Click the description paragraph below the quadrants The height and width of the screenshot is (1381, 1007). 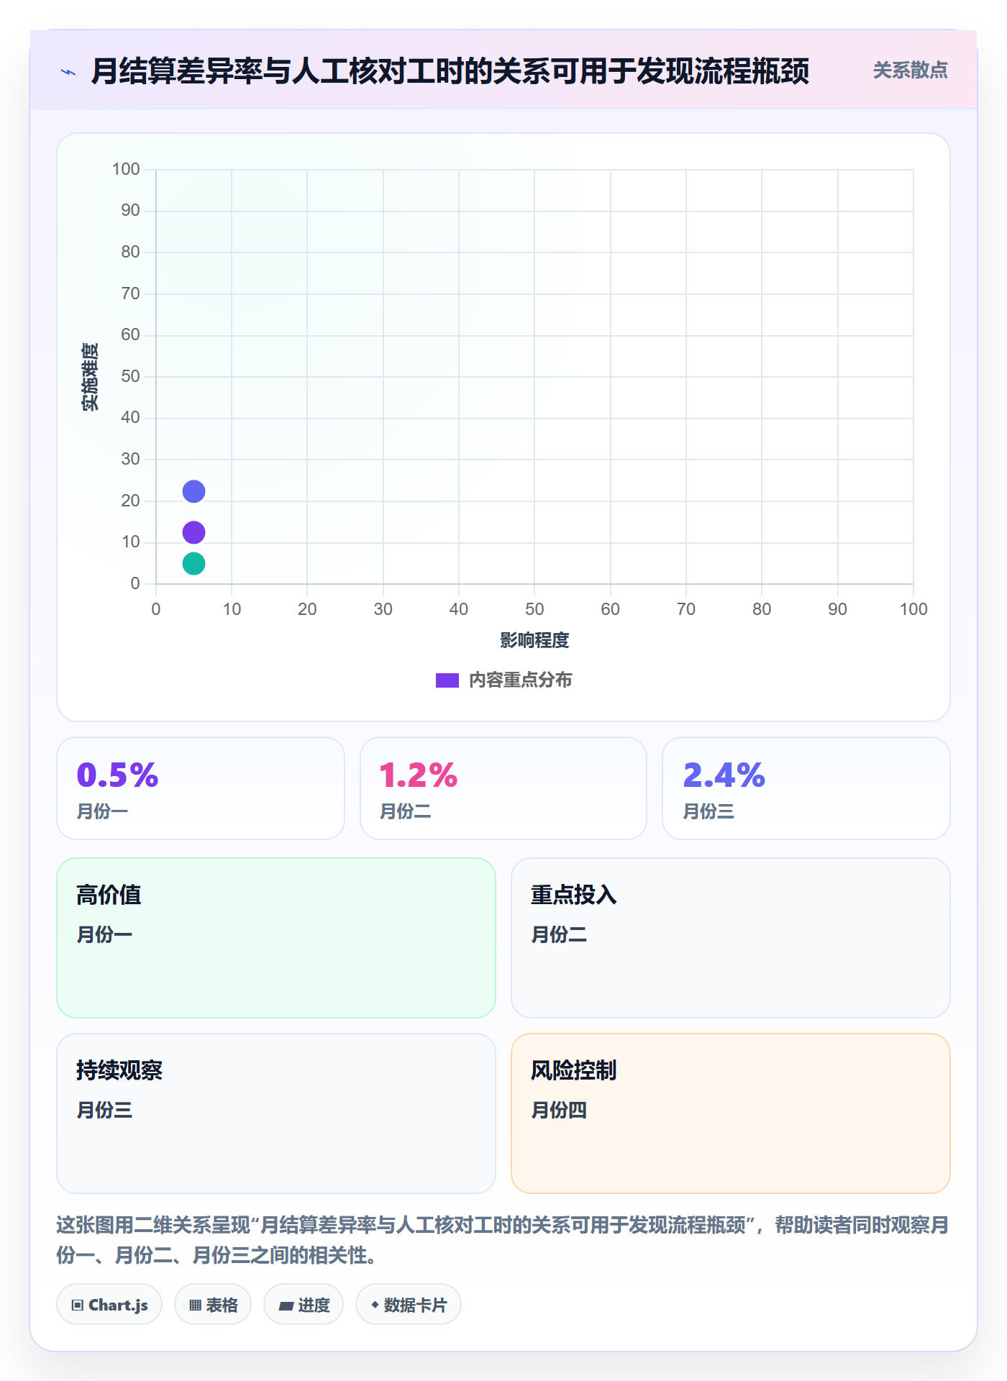503,1240
